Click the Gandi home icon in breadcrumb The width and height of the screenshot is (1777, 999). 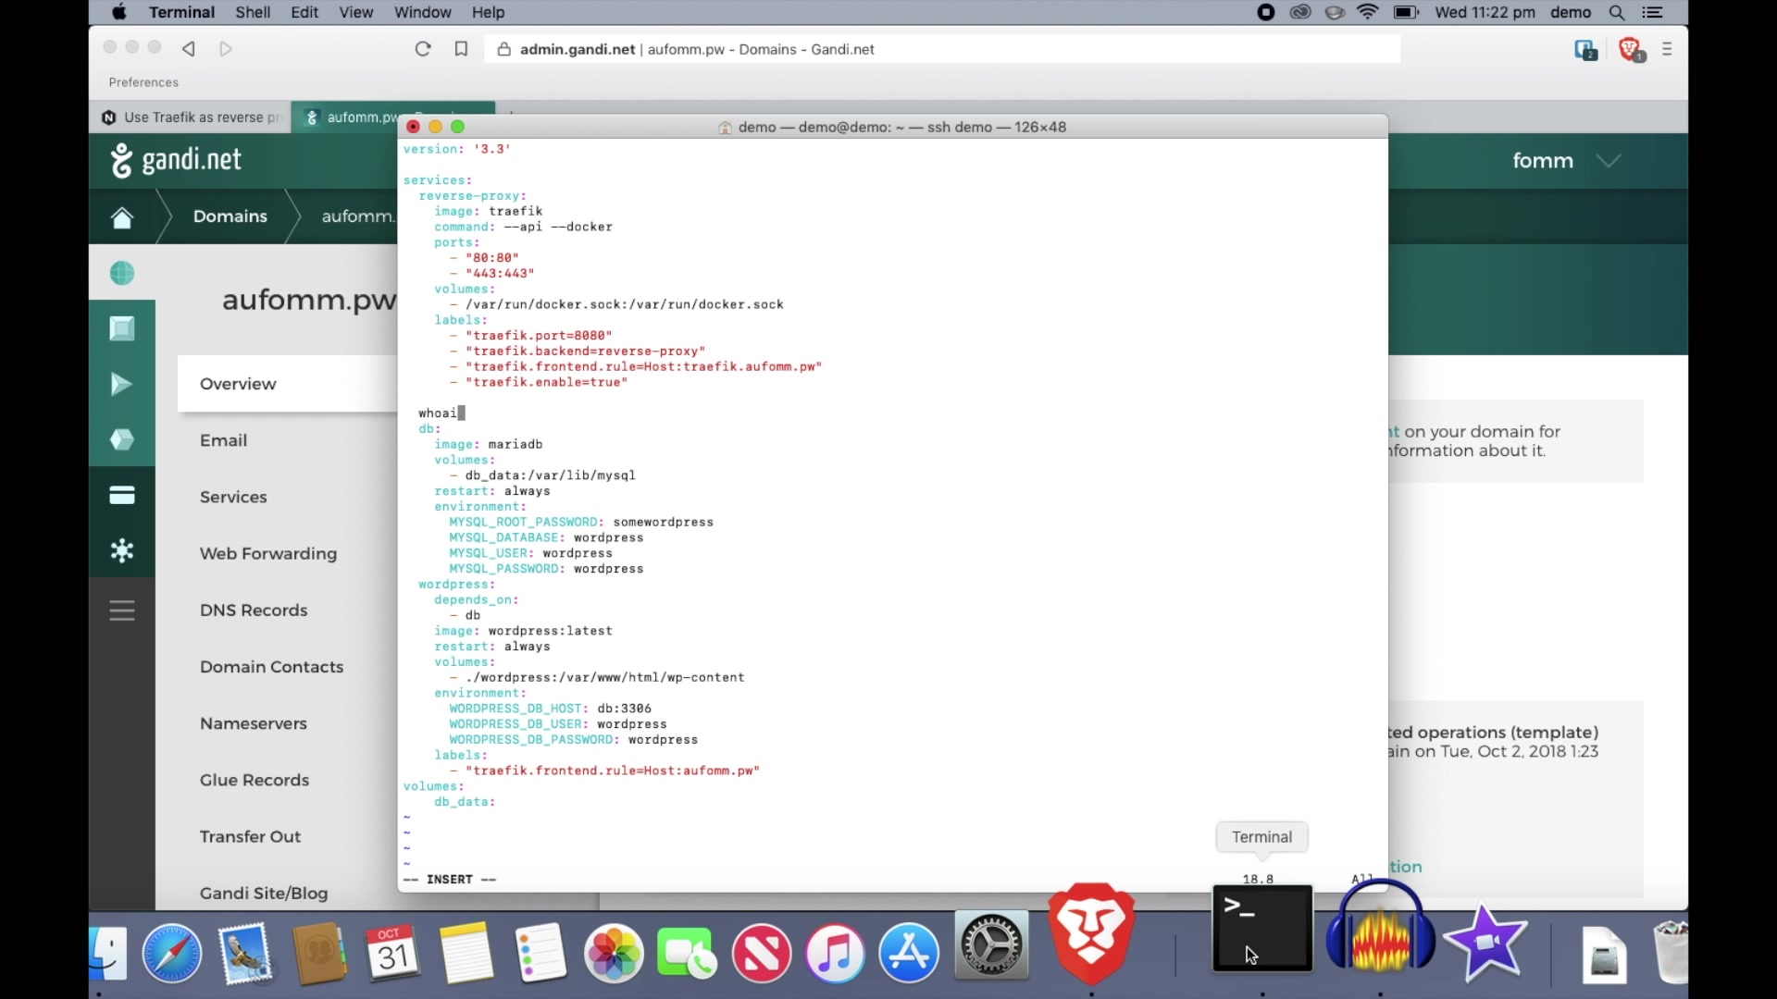tap(122, 217)
